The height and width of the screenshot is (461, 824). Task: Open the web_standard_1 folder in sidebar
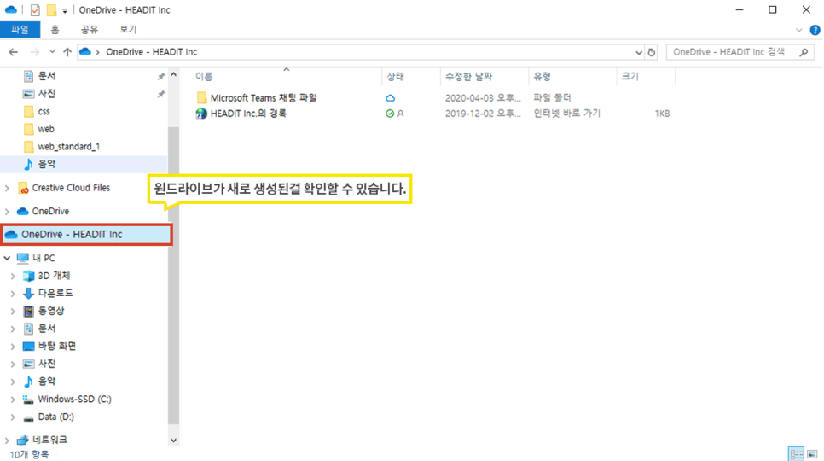pyautogui.click(x=68, y=147)
